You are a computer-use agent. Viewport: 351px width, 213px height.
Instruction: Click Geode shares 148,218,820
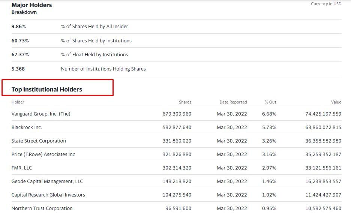coord(177,181)
